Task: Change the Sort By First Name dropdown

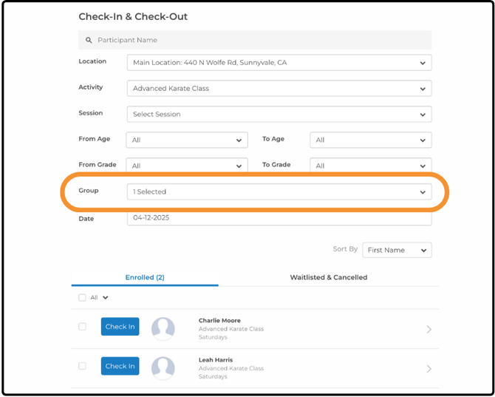Action: coord(397,250)
